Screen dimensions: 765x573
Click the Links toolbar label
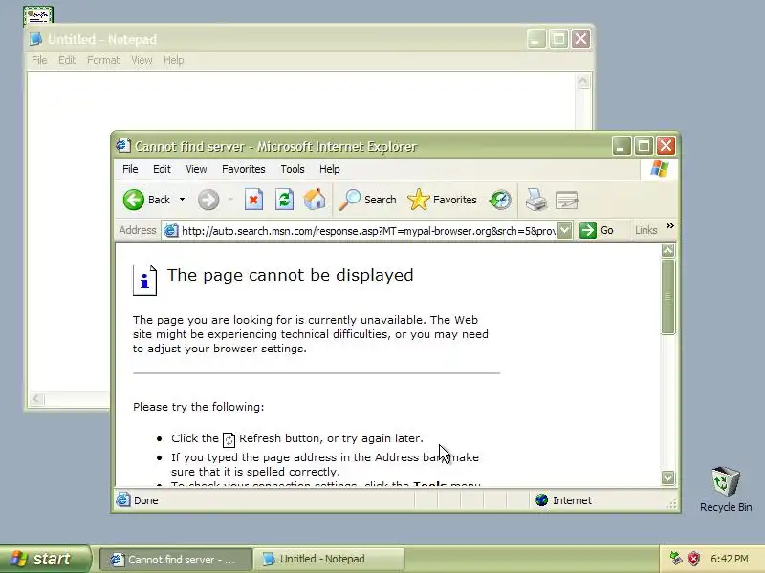pos(646,230)
